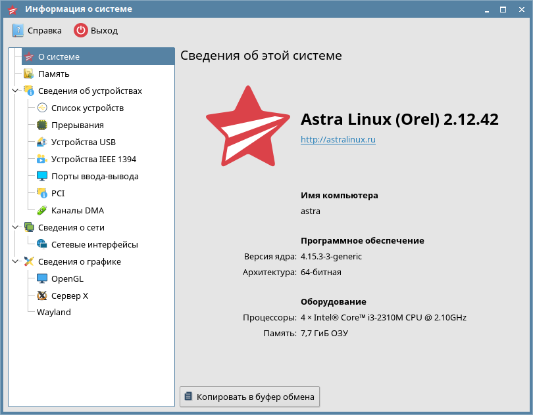Click the Сведения о графике icon
The width and height of the screenshot is (533, 415).
click(x=29, y=261)
